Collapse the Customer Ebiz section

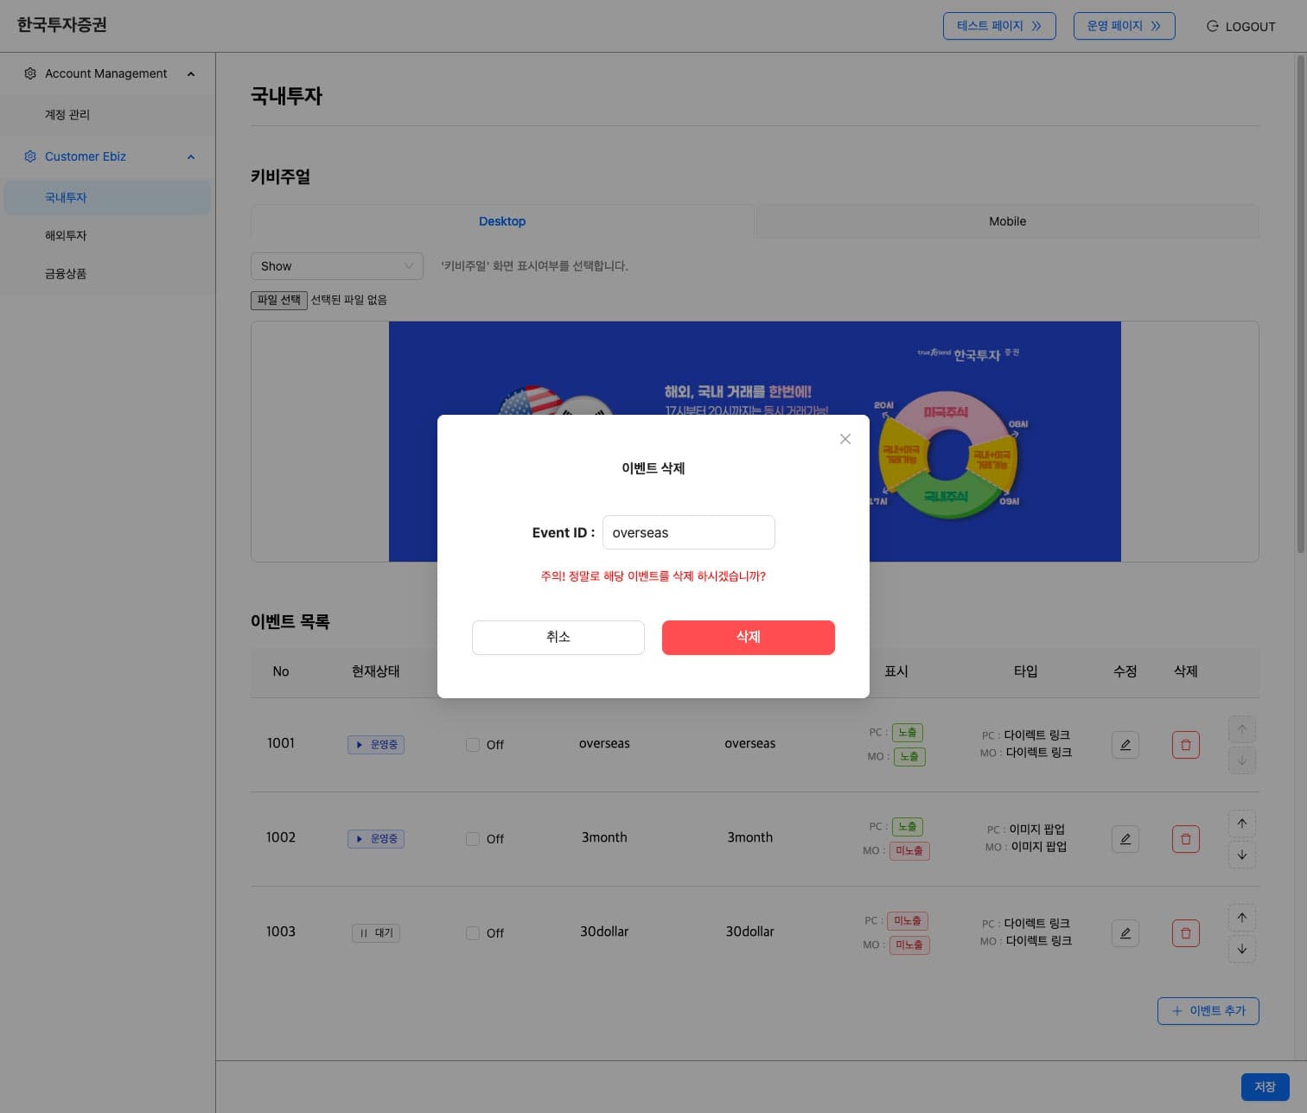point(191,157)
